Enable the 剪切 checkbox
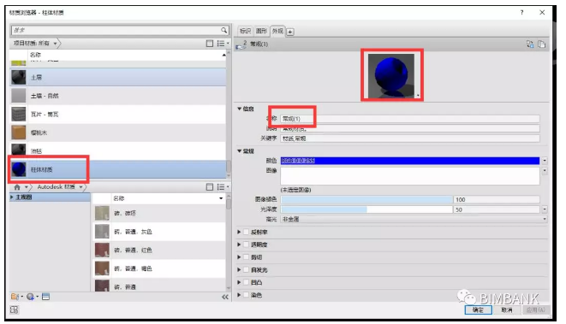Image resolution: width=566 pixels, height=324 pixels. click(247, 257)
